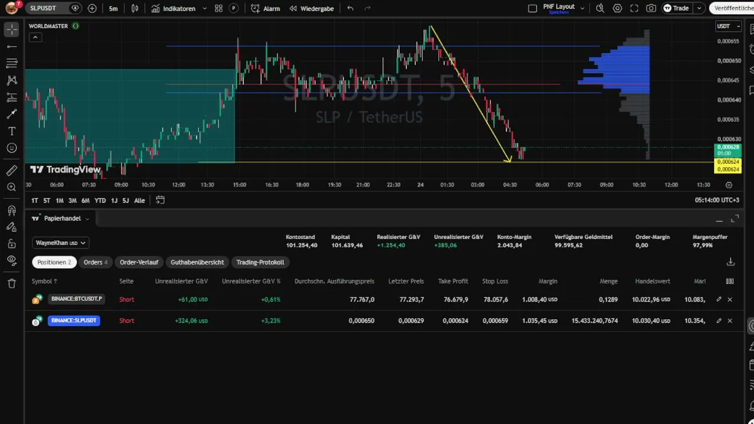This screenshot has width=754, height=424.
Task: Collapse the indicator legend chevron
Action: point(35,37)
